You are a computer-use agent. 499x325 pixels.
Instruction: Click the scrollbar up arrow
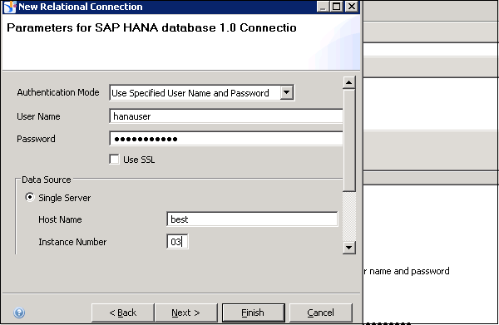point(349,82)
